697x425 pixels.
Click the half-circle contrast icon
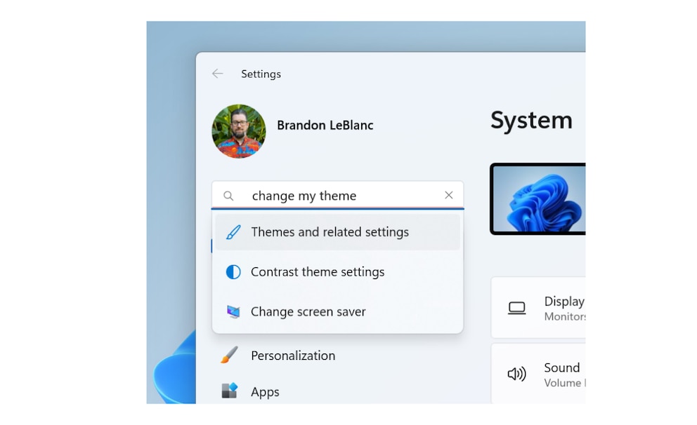coord(233,272)
